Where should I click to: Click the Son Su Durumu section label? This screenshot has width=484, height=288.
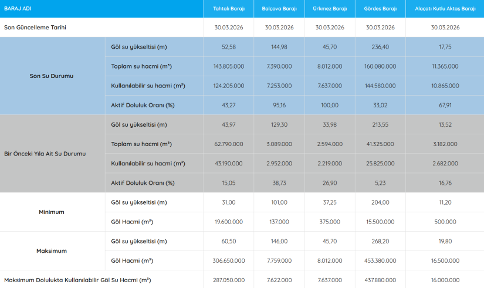[52, 76]
